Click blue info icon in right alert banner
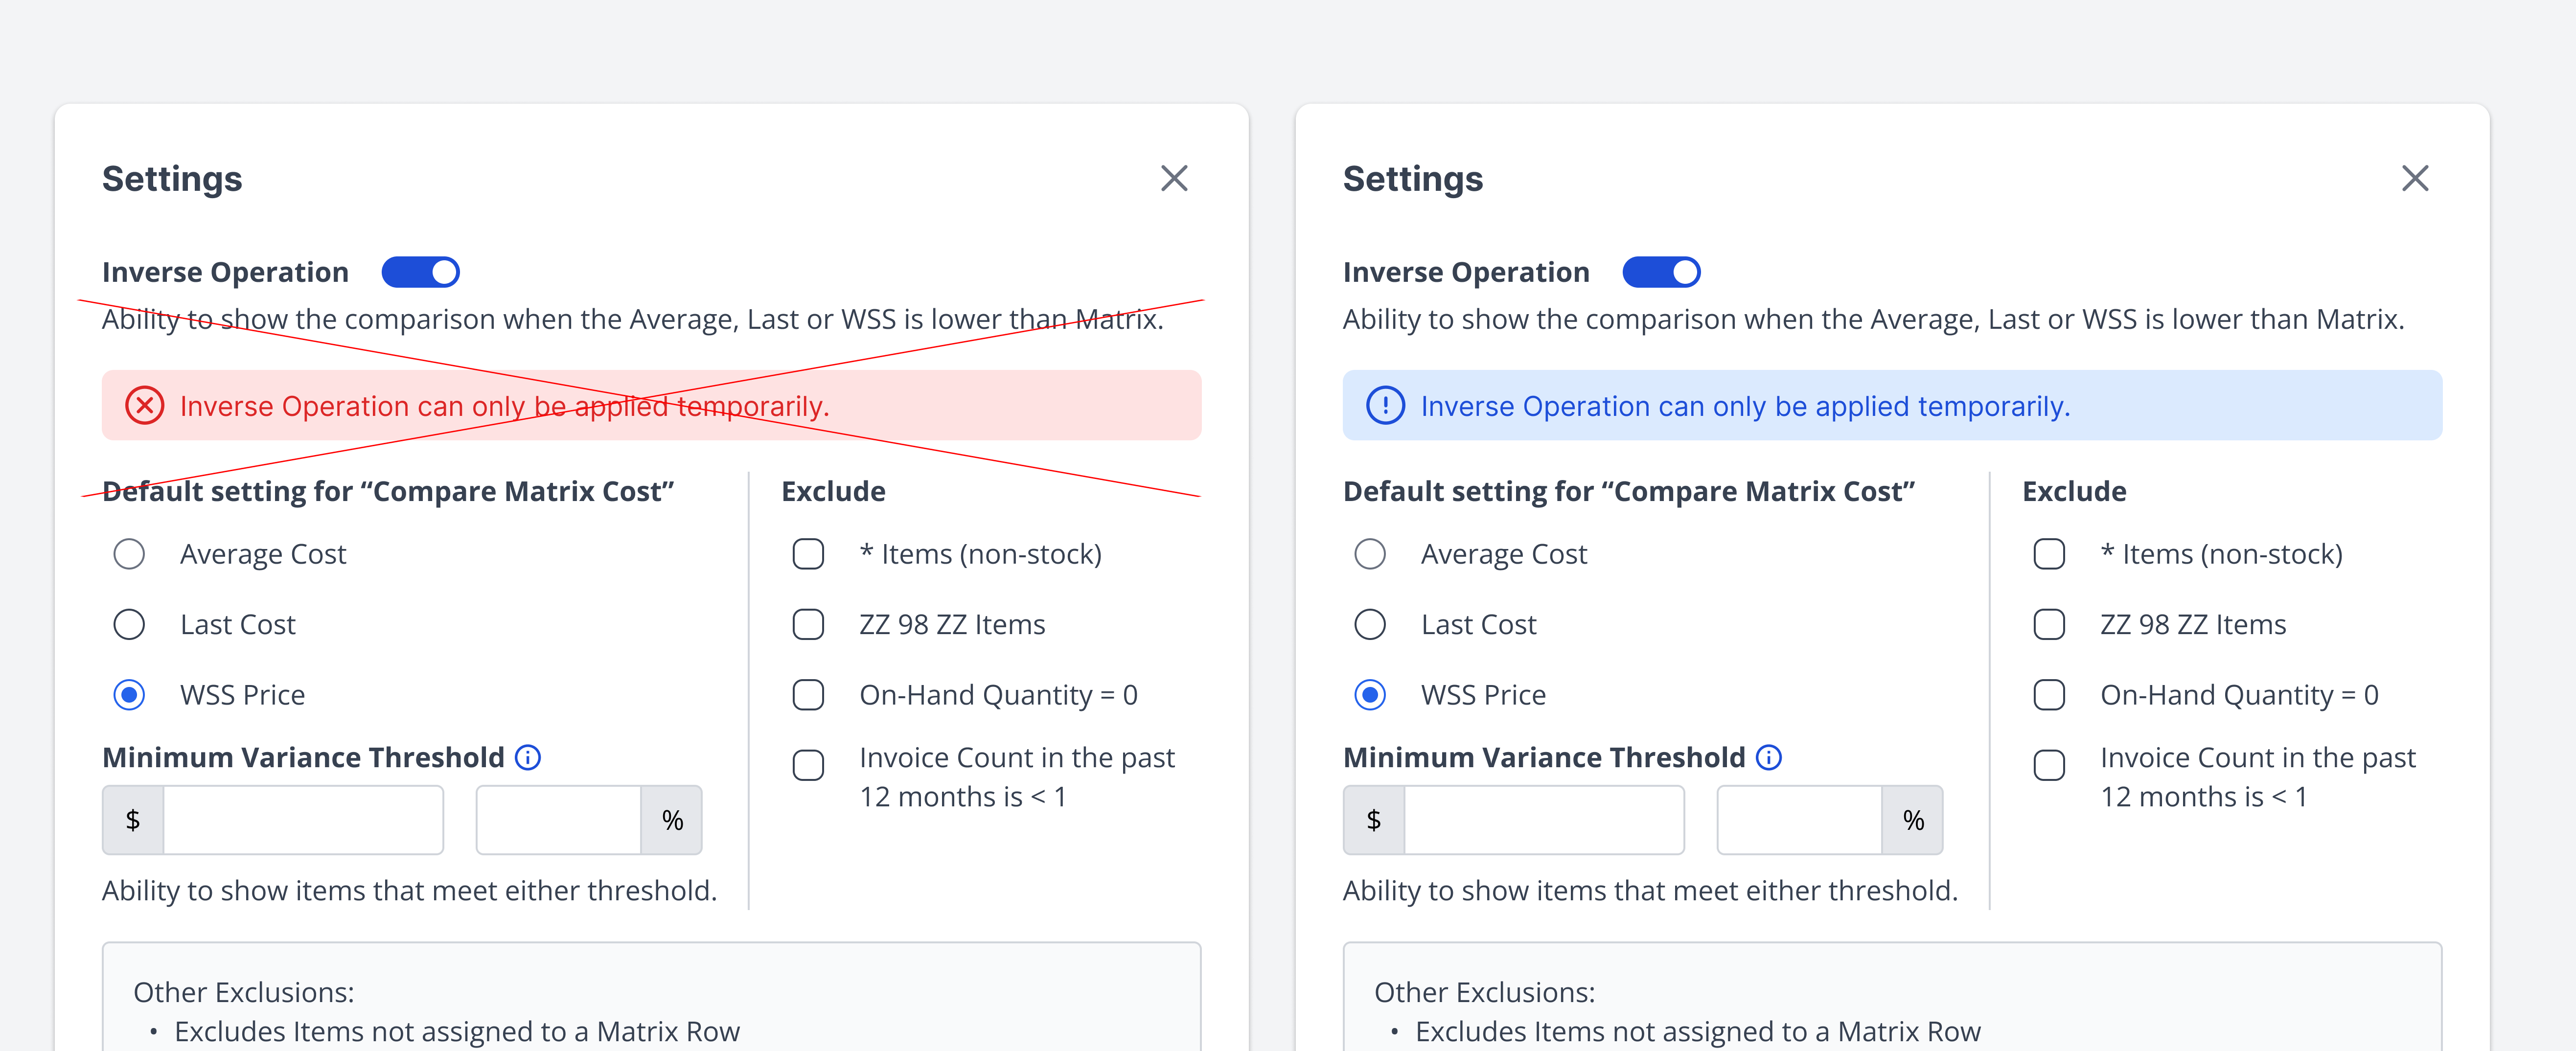 [x=1385, y=406]
